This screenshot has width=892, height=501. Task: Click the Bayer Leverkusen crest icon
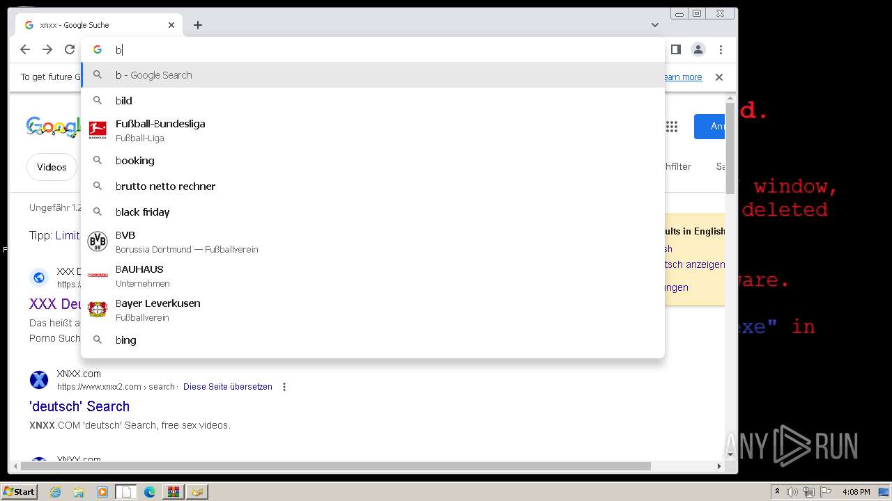point(98,310)
